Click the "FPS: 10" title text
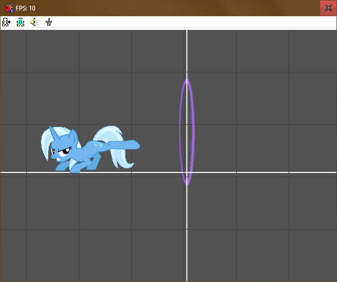The width and height of the screenshot is (337, 282). click(x=25, y=8)
